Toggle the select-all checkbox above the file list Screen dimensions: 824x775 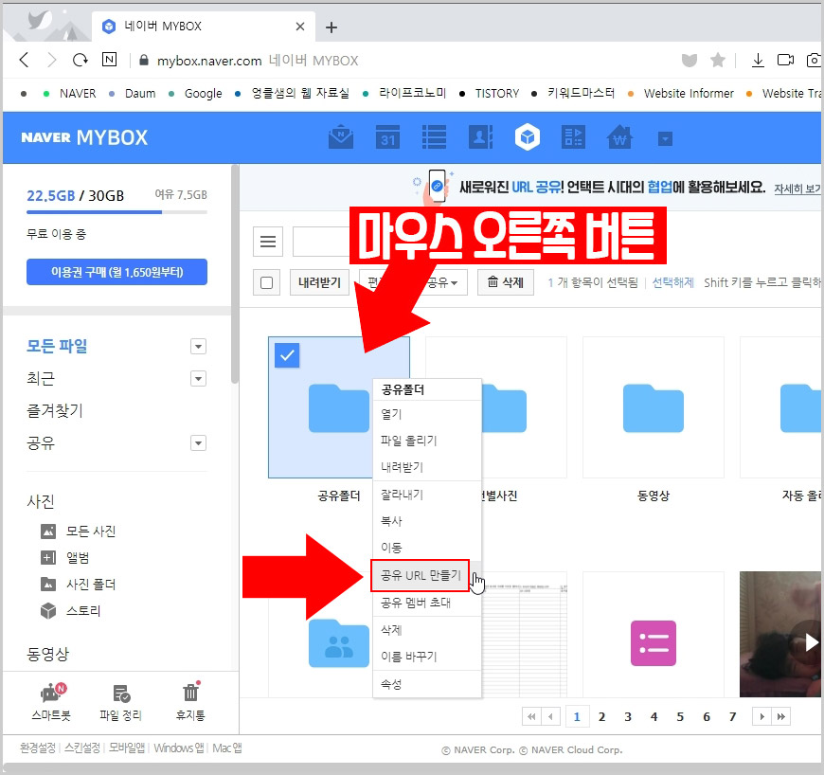[x=268, y=281]
